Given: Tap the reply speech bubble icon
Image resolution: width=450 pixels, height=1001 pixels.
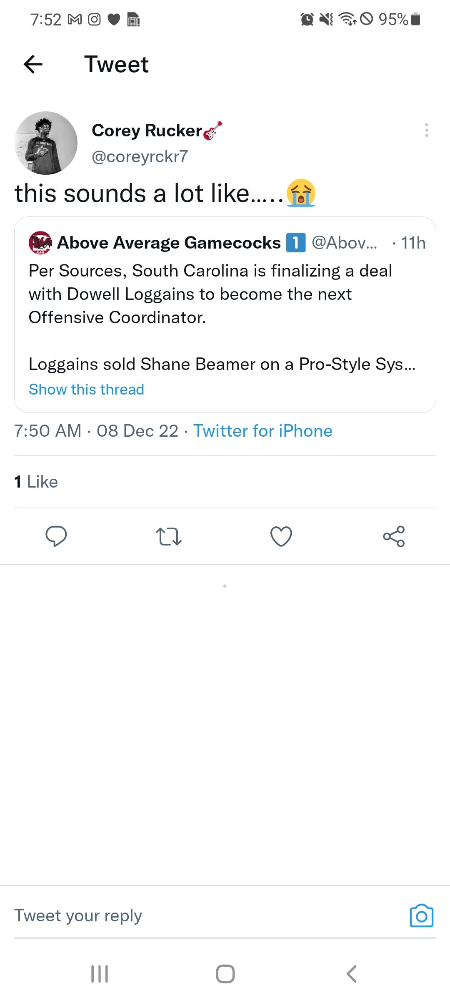Looking at the screenshot, I should tap(56, 536).
